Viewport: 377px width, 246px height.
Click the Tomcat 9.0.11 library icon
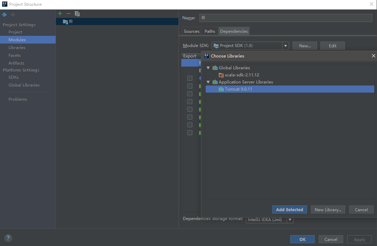[x=221, y=89]
